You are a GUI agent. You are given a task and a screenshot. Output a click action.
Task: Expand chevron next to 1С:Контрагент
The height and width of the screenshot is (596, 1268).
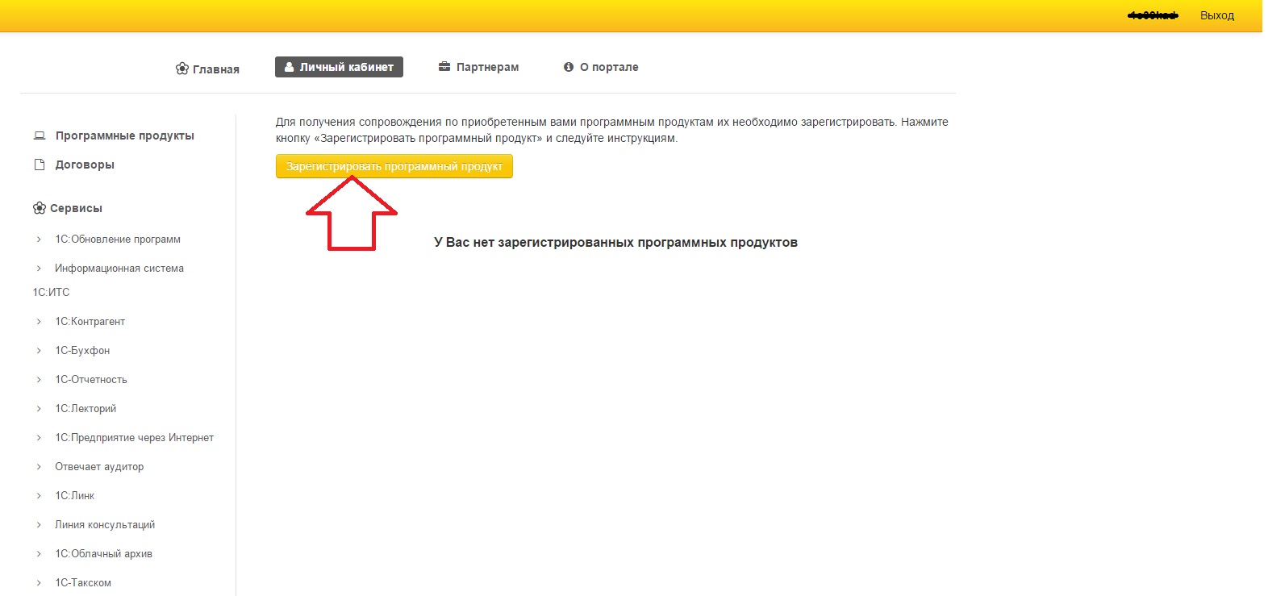(39, 322)
